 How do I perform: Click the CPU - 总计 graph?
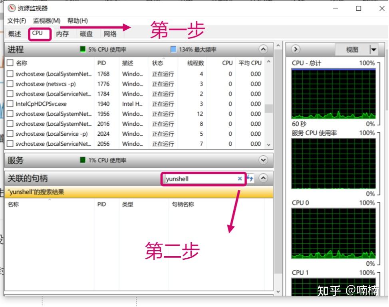tap(333, 94)
